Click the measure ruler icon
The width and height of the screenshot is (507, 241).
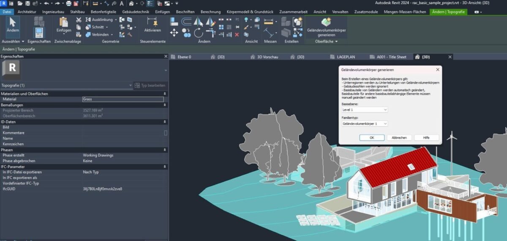pos(268,21)
